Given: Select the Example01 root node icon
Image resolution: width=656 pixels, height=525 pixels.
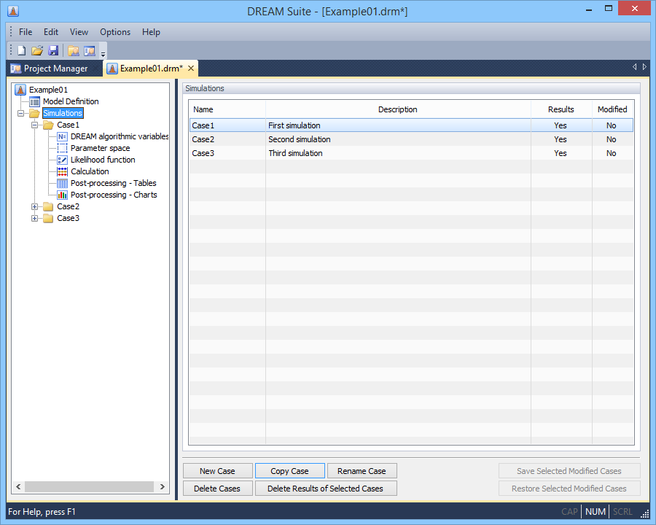Looking at the screenshot, I should (x=20, y=90).
